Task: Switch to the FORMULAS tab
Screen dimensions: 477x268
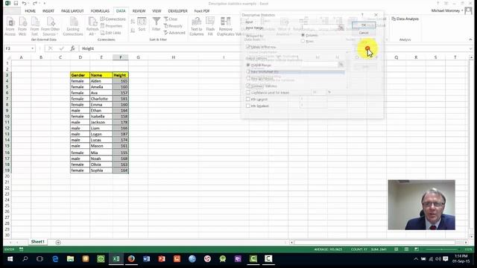Action: pyautogui.click(x=100, y=11)
